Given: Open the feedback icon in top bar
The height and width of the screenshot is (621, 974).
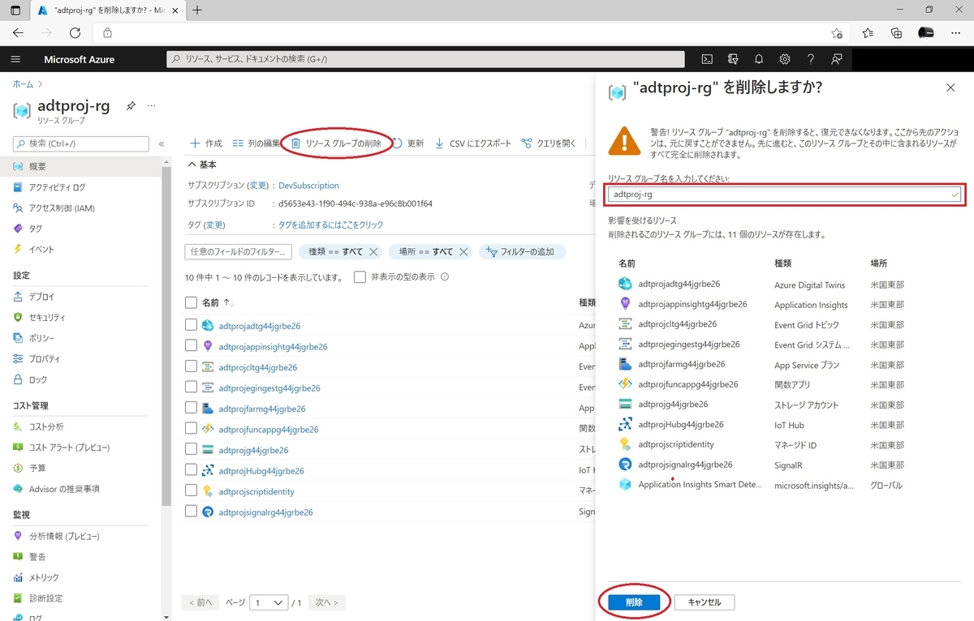Looking at the screenshot, I should [x=836, y=59].
